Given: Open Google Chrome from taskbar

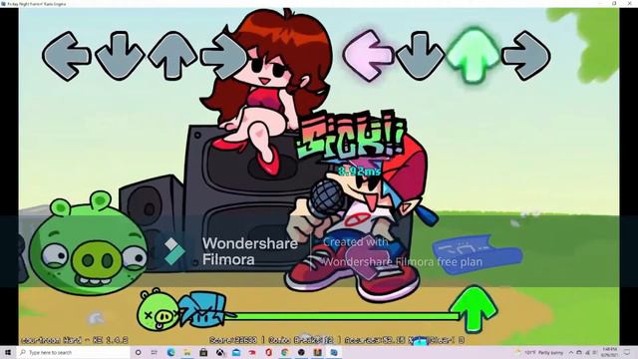Looking at the screenshot, I should point(285,352).
